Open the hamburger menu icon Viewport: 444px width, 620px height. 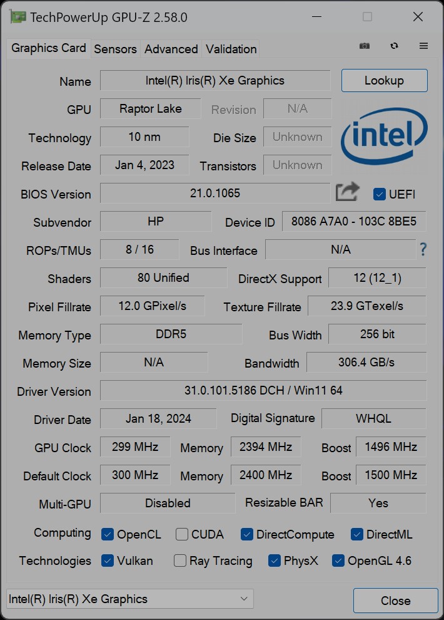tap(423, 46)
